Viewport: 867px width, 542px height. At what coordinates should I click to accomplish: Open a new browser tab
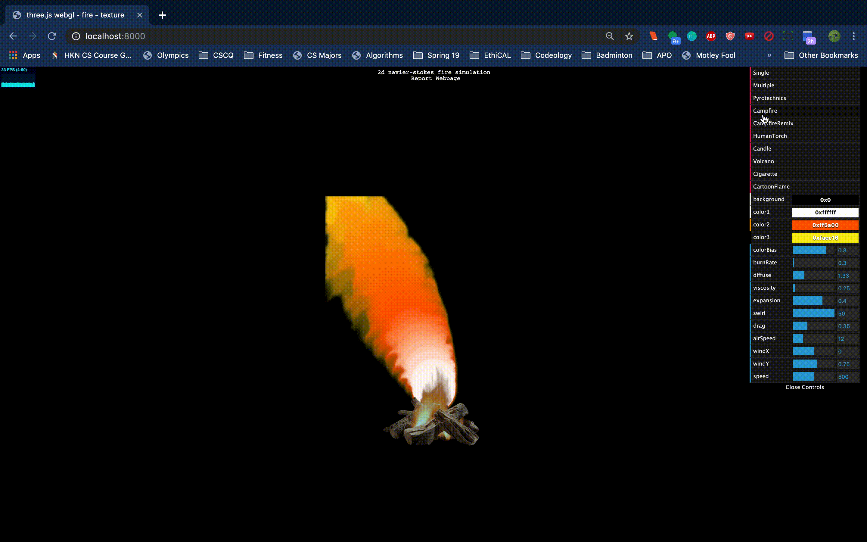click(162, 15)
